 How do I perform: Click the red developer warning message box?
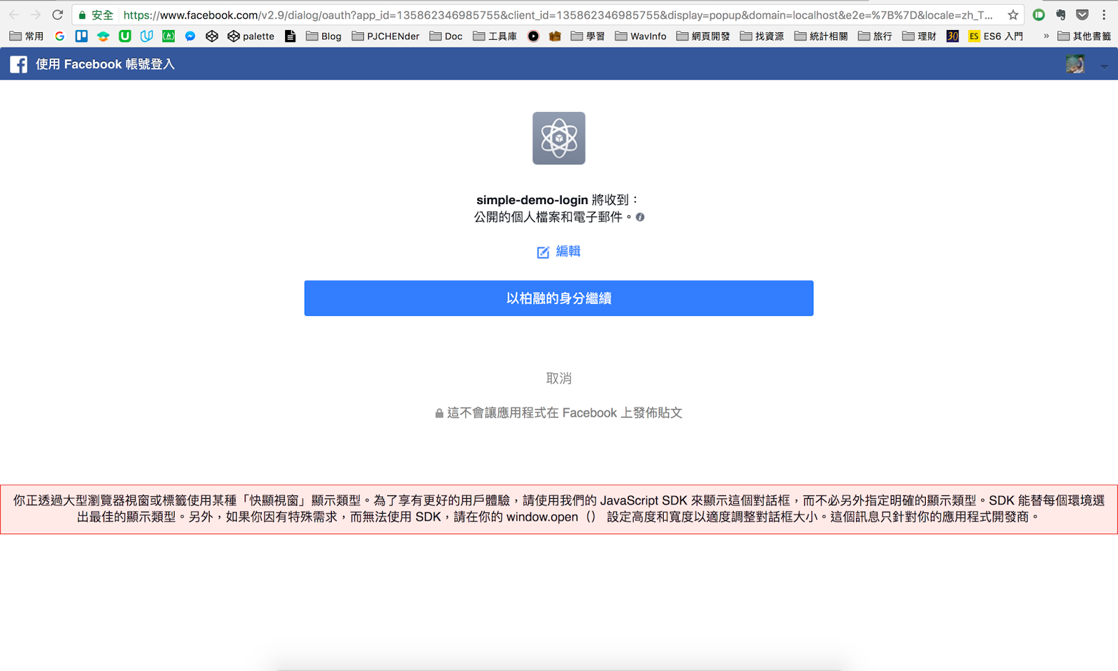pos(559,510)
